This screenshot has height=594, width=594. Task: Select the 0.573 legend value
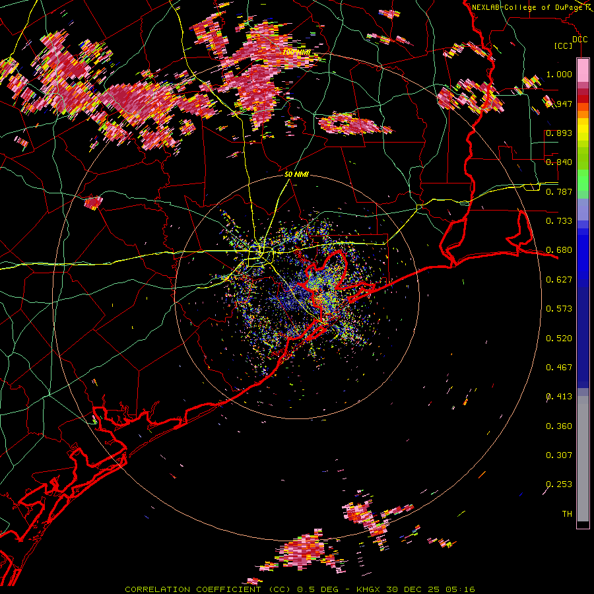coord(559,309)
